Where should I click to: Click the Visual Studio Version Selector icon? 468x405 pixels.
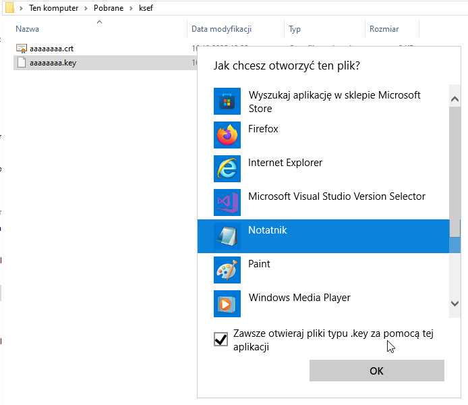point(227,202)
